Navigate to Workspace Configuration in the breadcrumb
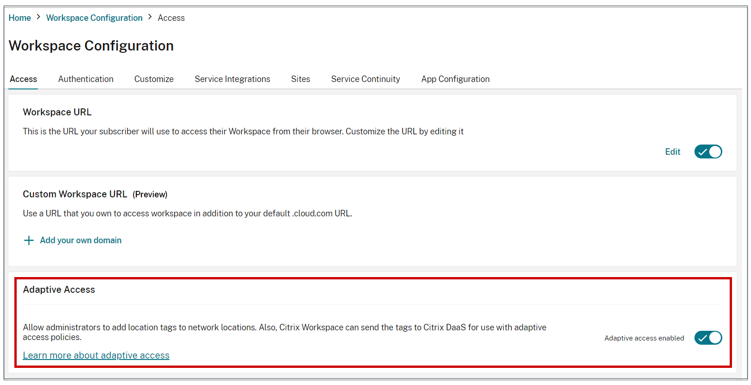This screenshot has height=385, width=751. (94, 18)
